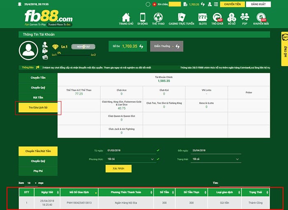
Task: Sort table by Số Tiền column
Action: tap(165, 192)
